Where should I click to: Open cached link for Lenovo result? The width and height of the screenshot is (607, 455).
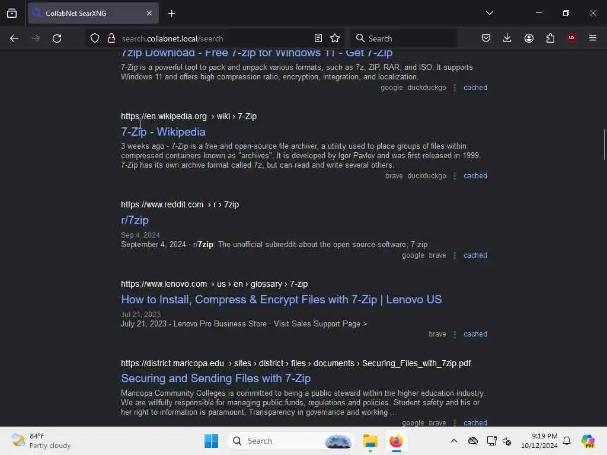(475, 334)
